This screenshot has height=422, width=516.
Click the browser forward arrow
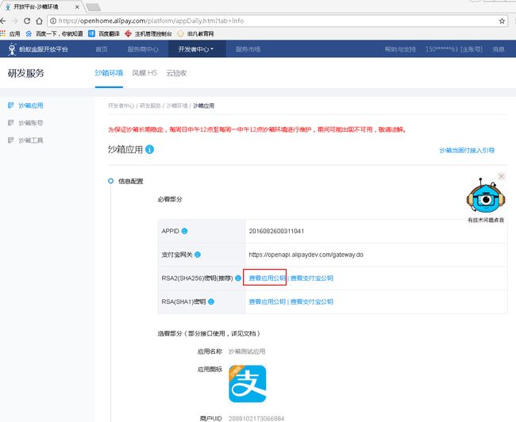[x=15, y=21]
